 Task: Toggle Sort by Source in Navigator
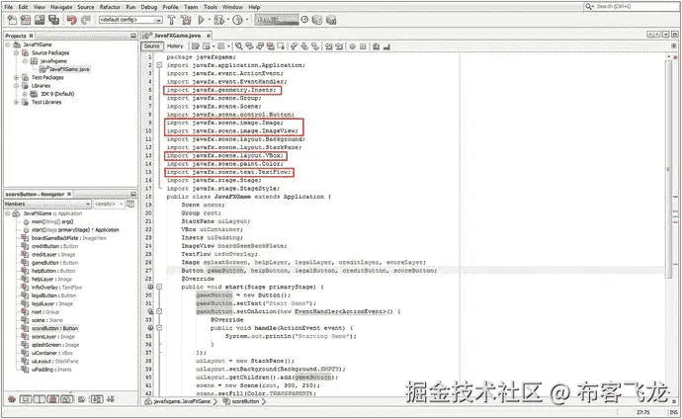tap(111, 399)
